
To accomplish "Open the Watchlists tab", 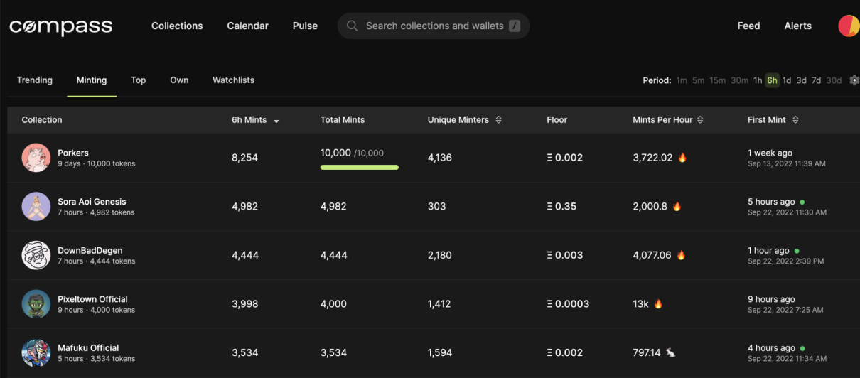I will coord(233,80).
